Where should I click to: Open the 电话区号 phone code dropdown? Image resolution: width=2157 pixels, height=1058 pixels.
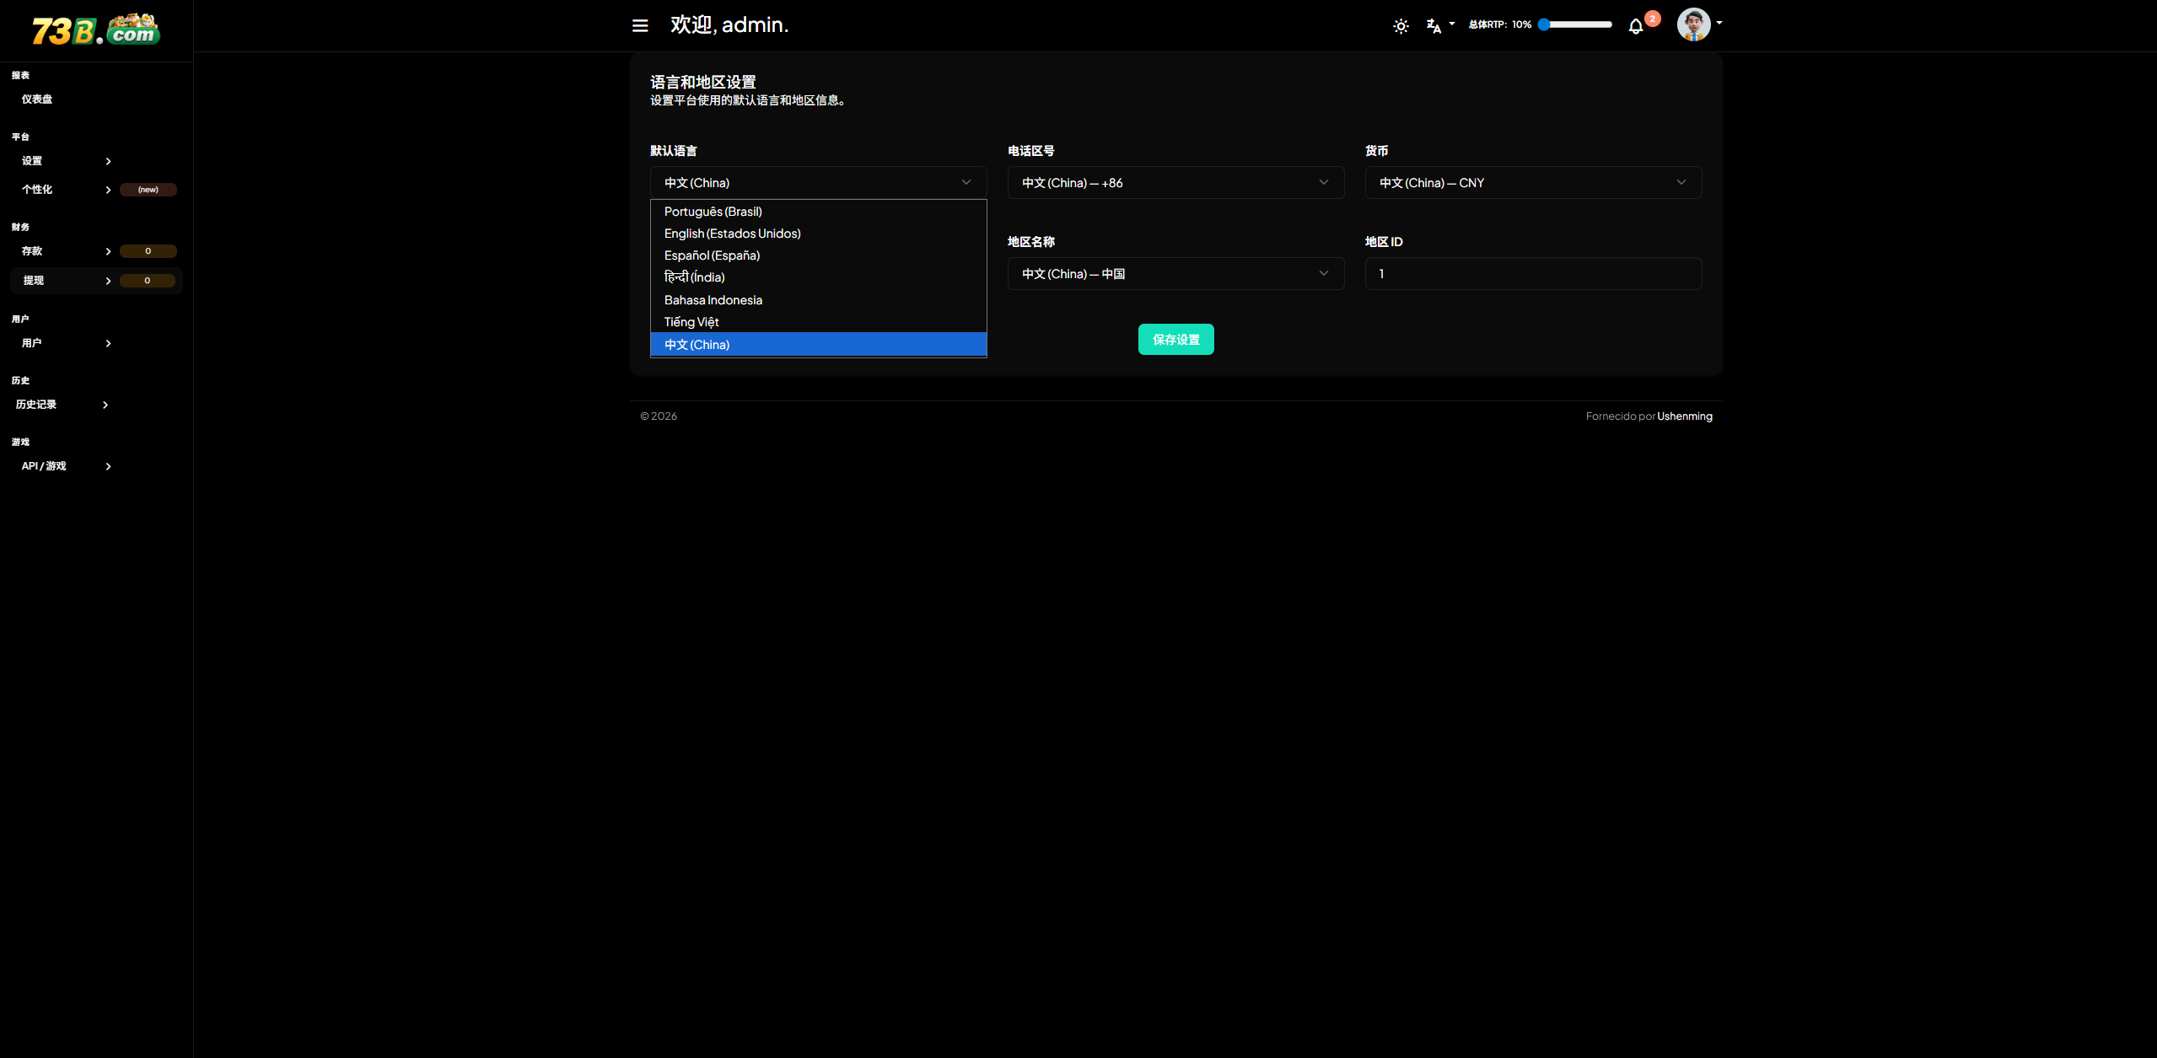pyautogui.click(x=1175, y=183)
